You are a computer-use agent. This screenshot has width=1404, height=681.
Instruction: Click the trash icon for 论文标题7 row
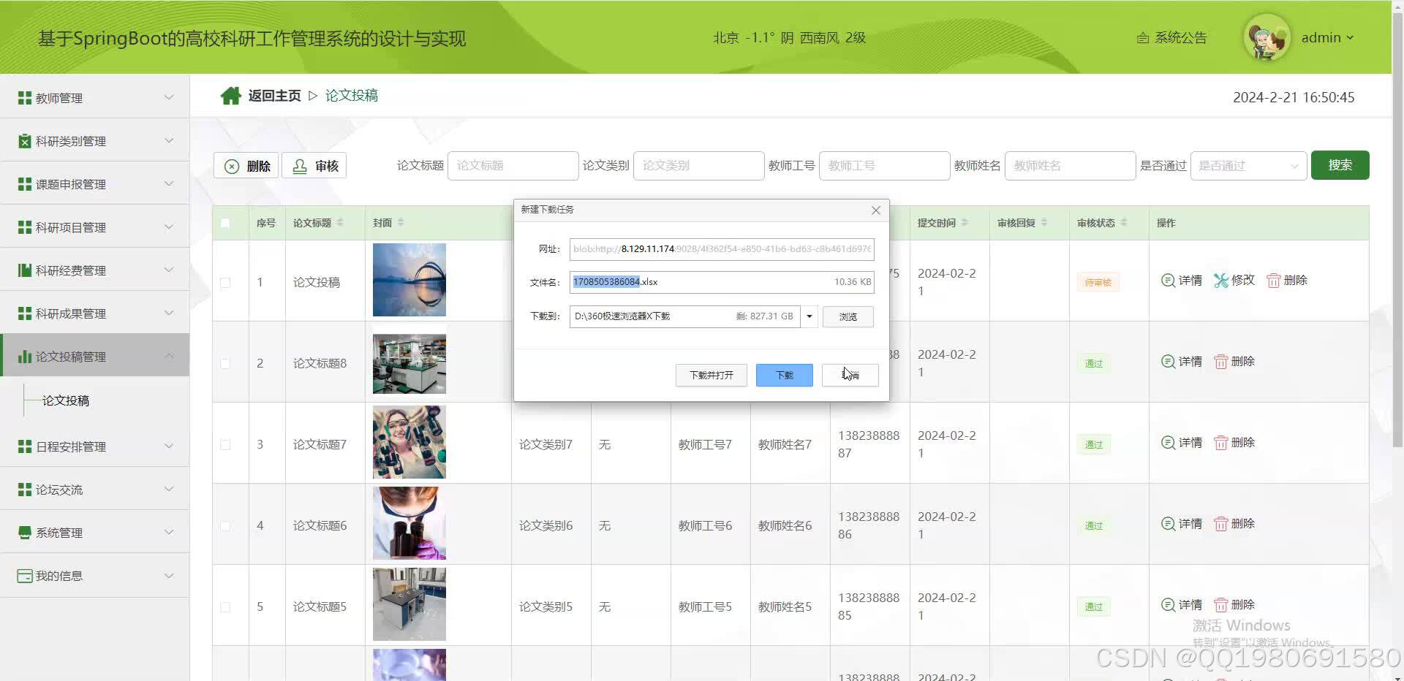tap(1220, 443)
